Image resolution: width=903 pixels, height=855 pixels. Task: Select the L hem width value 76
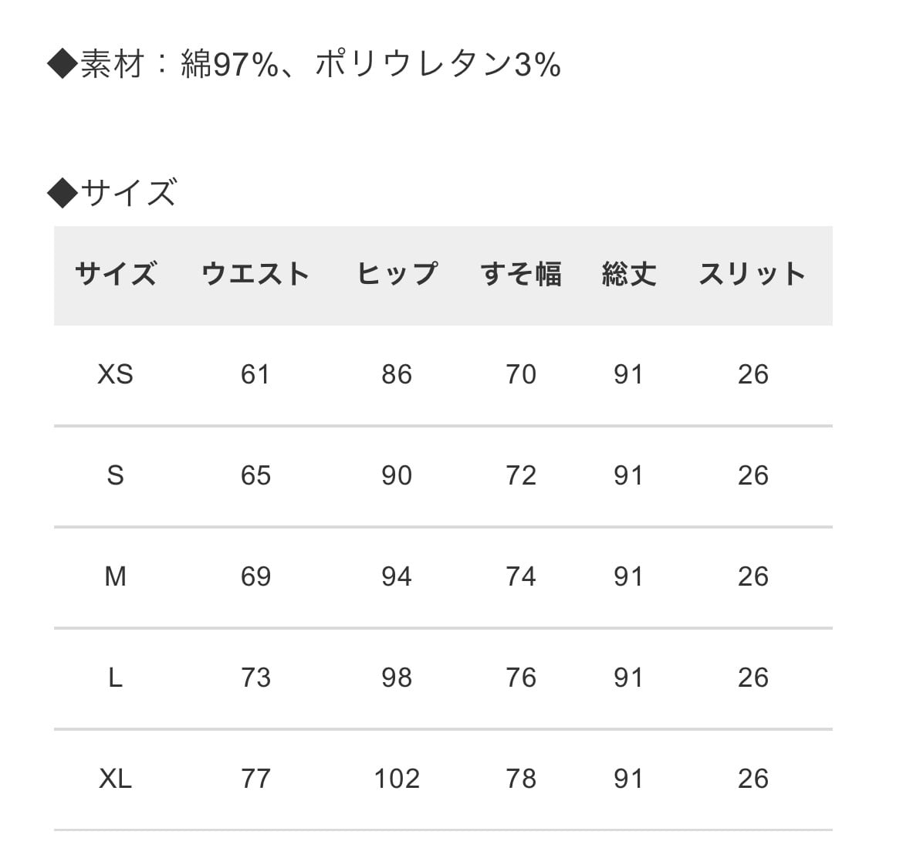pyautogui.click(x=521, y=678)
